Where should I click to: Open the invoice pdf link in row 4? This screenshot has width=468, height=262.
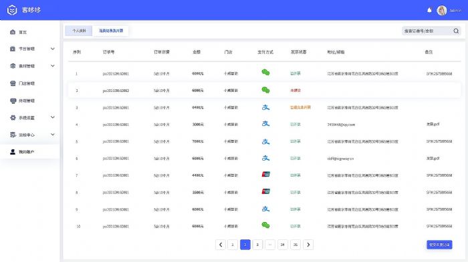(433, 124)
